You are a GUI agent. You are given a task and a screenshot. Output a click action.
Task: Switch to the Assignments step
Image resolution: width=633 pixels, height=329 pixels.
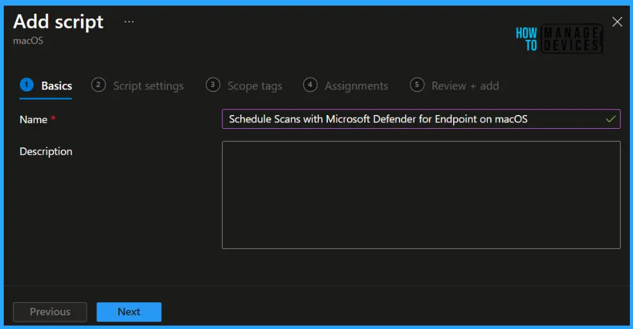(345, 85)
